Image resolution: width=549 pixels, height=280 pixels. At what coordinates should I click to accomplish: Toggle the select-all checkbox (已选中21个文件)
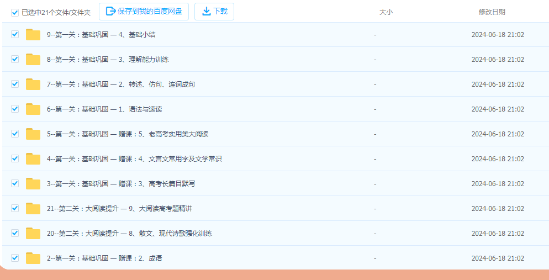coord(15,12)
